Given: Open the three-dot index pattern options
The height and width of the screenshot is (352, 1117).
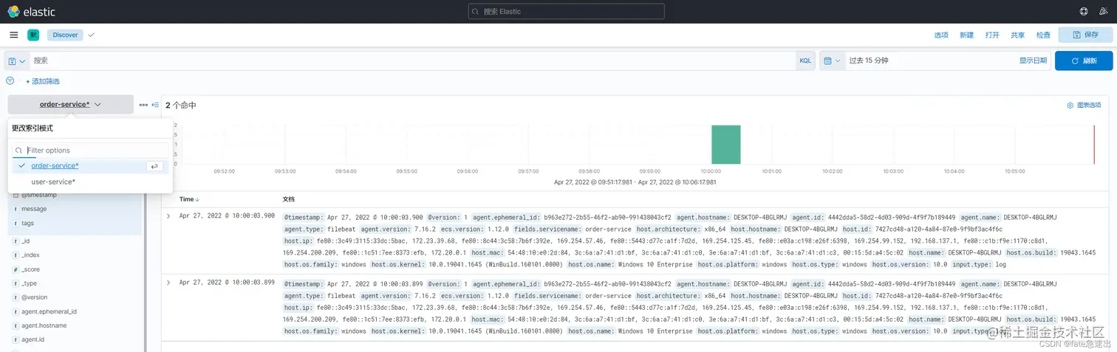Looking at the screenshot, I should click(143, 105).
